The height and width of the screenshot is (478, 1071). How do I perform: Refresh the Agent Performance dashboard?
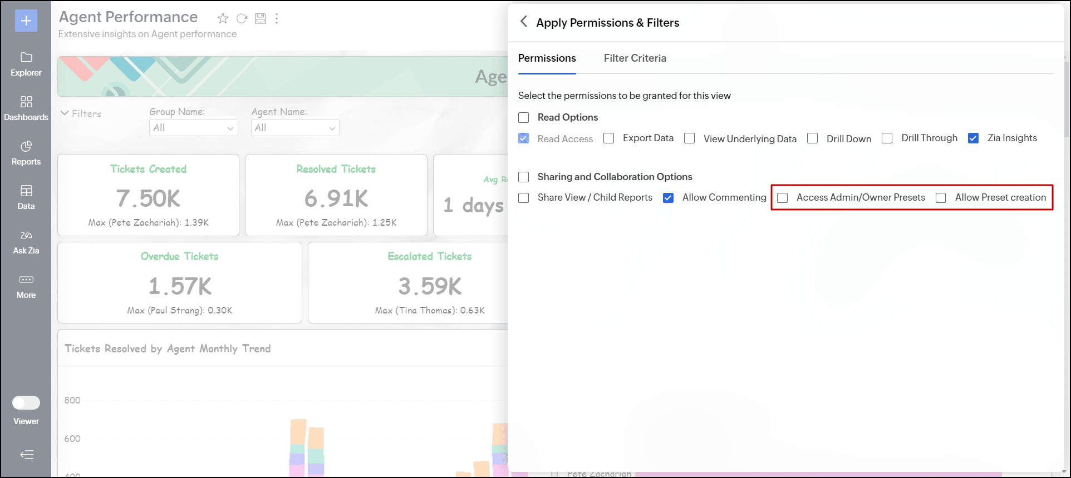tap(242, 19)
